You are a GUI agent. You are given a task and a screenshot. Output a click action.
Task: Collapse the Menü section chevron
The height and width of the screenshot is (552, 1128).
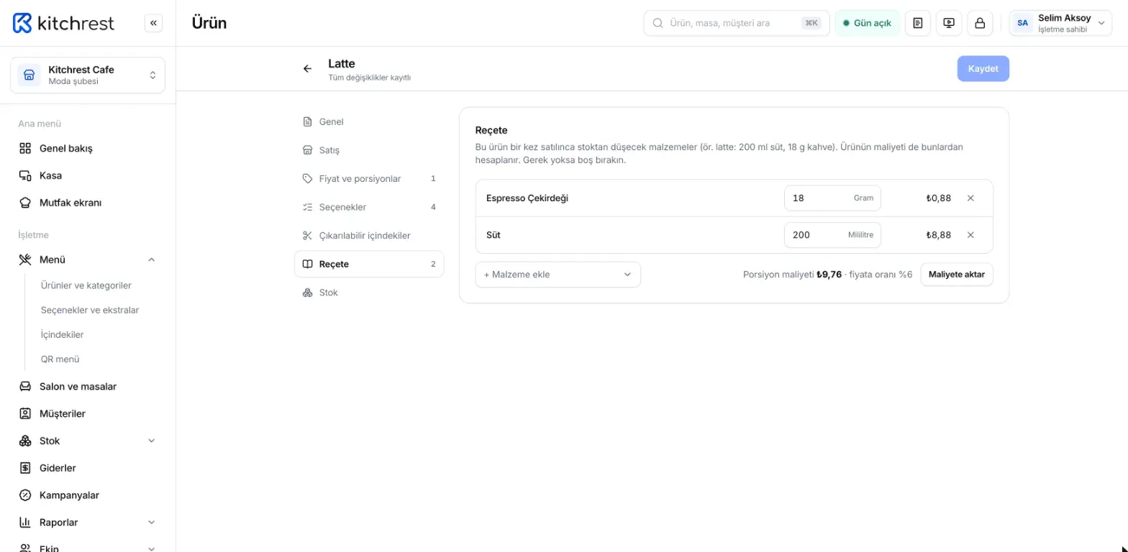151,259
